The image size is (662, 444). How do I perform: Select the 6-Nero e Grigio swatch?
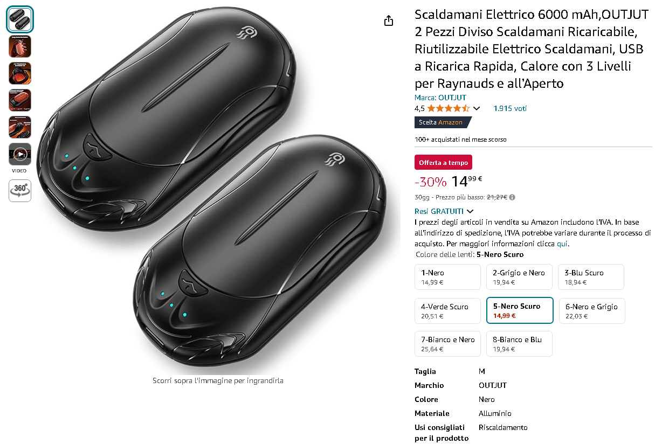(x=591, y=311)
